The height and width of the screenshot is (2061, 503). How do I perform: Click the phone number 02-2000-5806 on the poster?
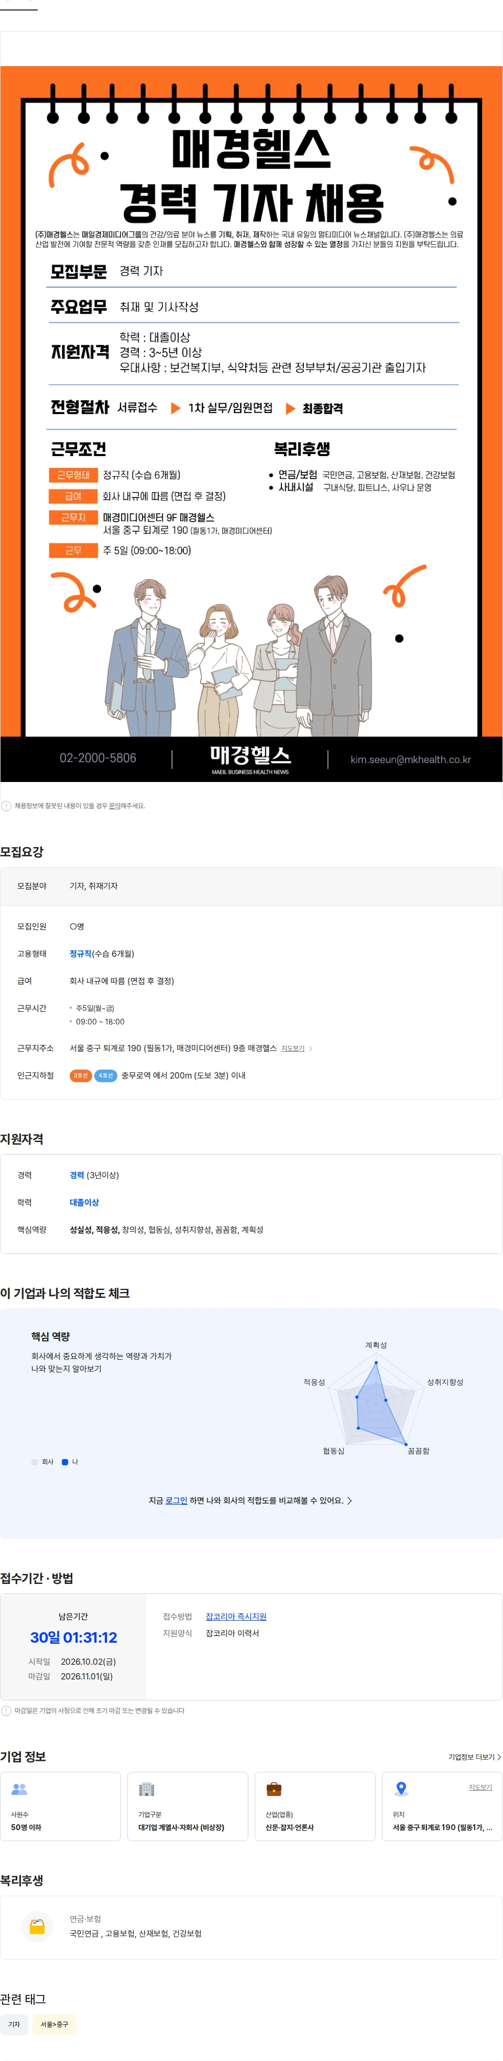click(97, 758)
